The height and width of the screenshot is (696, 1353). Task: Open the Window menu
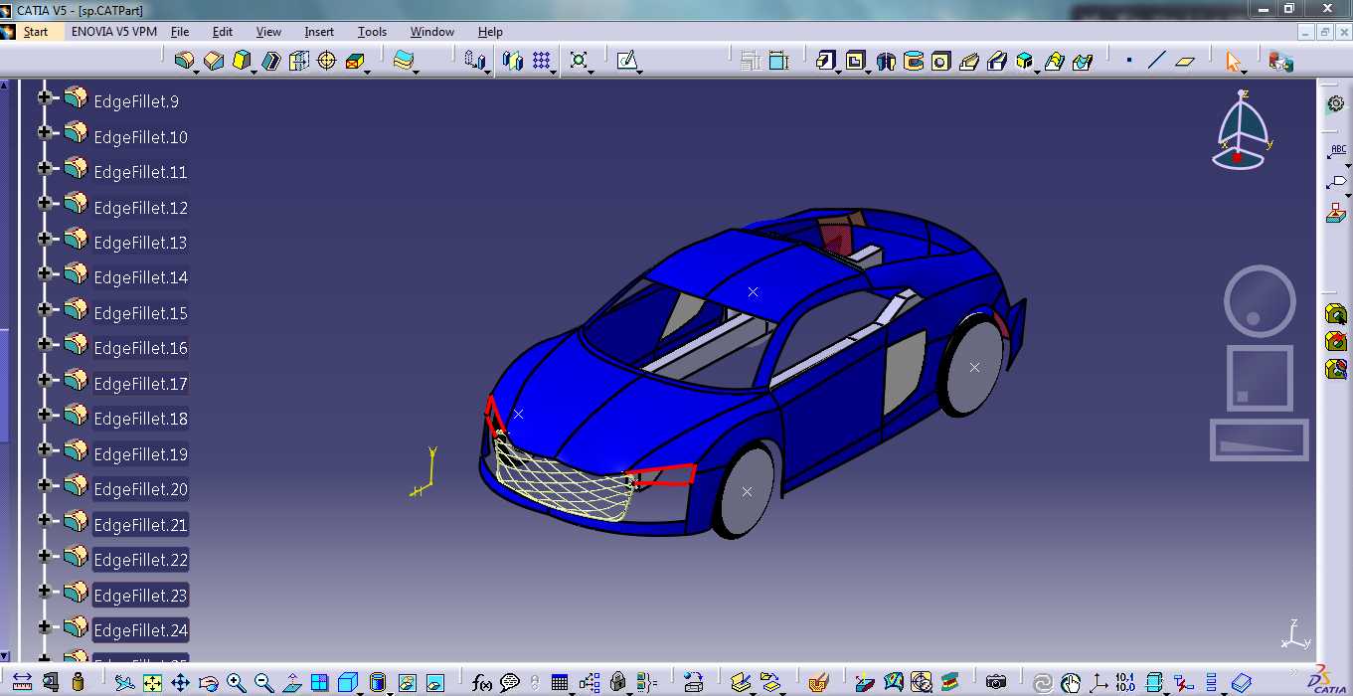(432, 32)
